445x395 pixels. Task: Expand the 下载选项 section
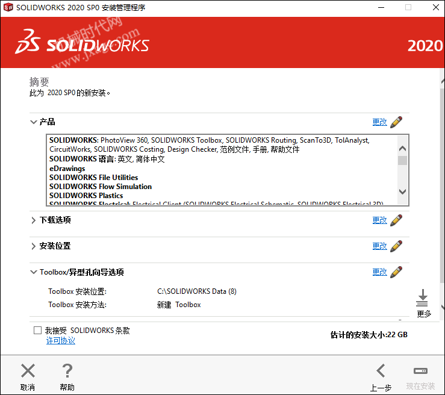tap(34, 220)
